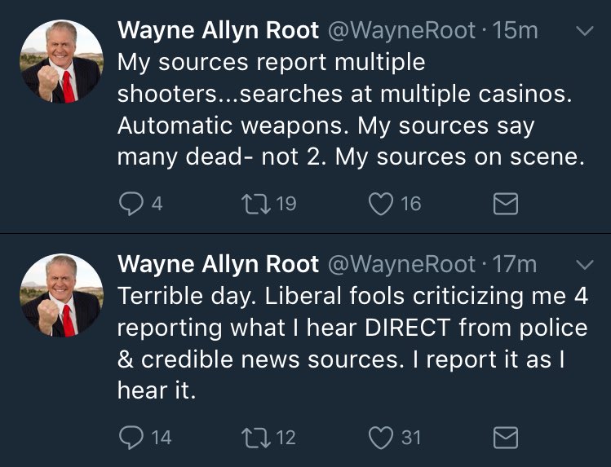This screenshot has width=611, height=467.
Task: Reply to the 'Terrible day' tweet
Action: coord(131,438)
